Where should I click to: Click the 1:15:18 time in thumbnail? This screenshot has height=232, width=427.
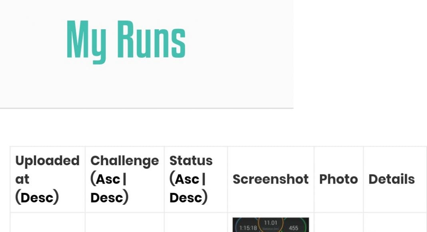(x=248, y=228)
